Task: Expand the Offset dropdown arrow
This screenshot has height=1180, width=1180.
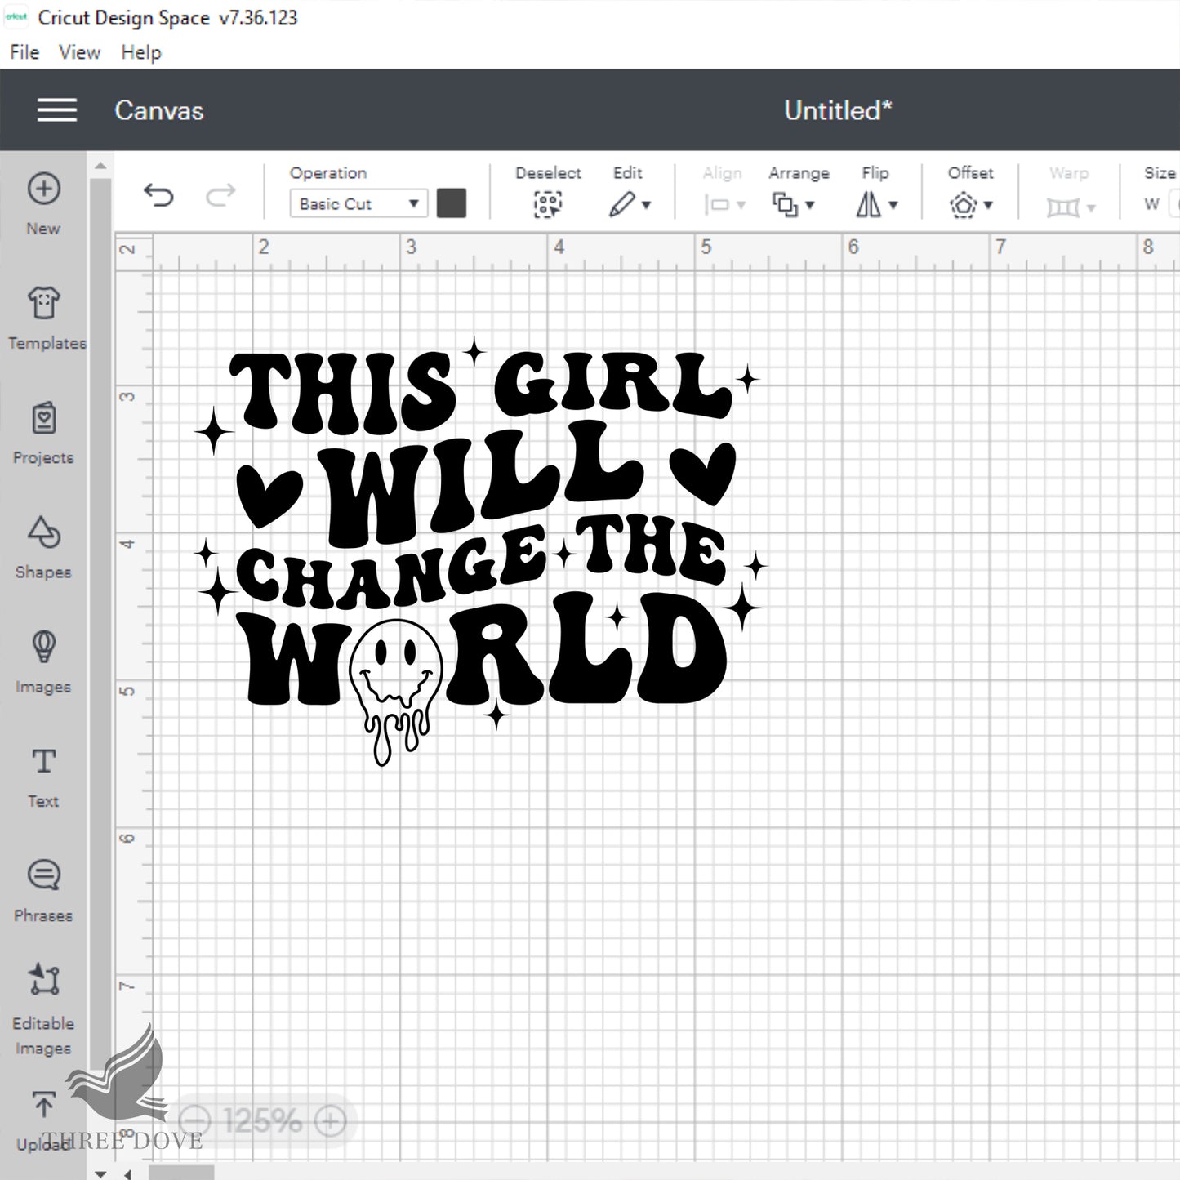Action: (988, 206)
